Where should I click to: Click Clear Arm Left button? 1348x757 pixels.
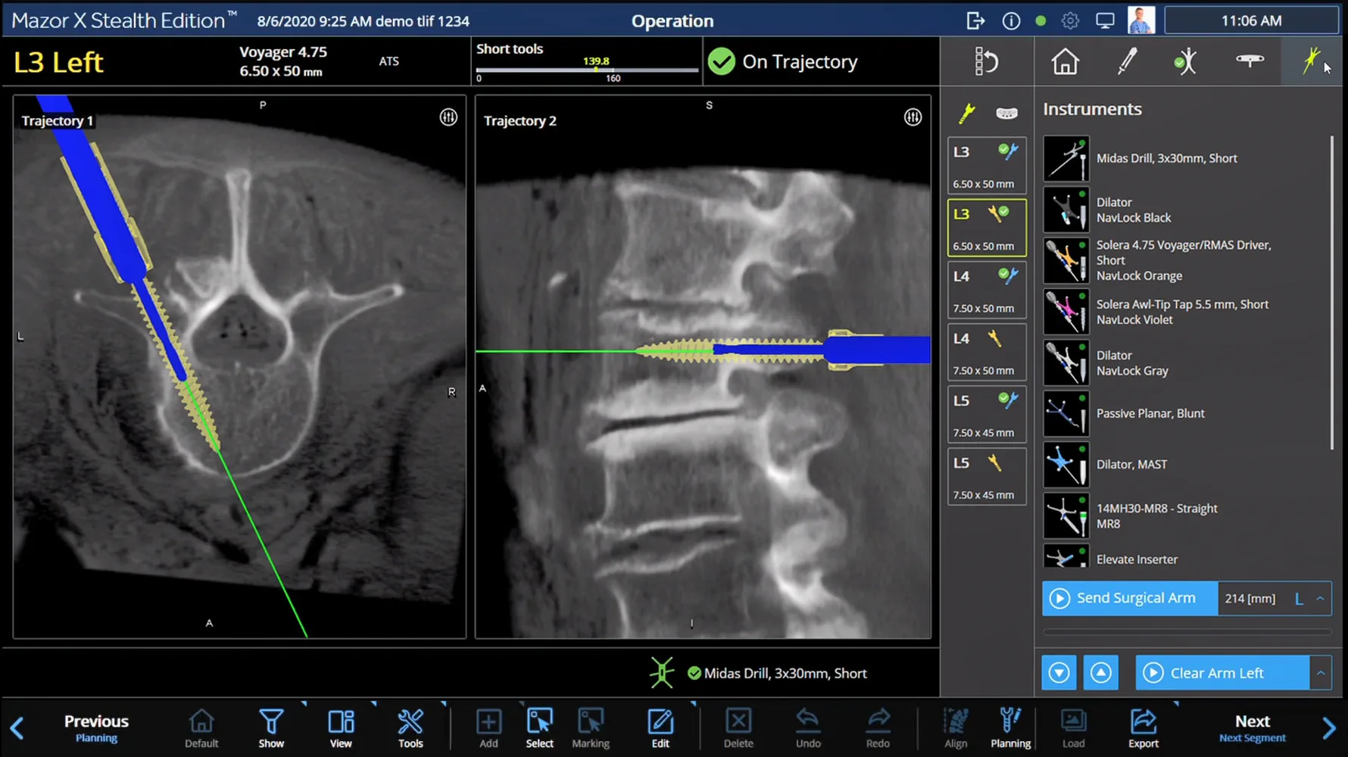click(x=1222, y=673)
